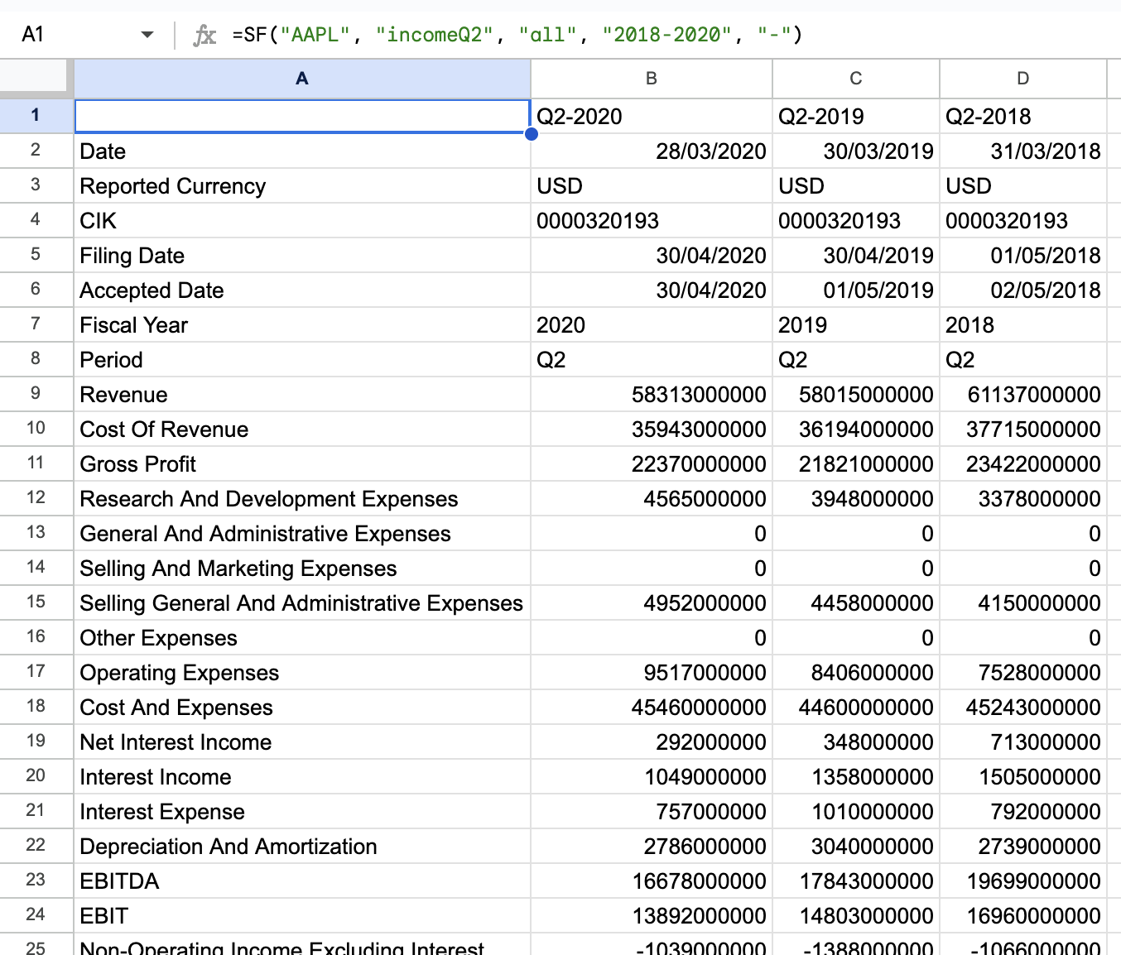
Task: Click the cell reading Q2-2020
Action: pos(652,116)
